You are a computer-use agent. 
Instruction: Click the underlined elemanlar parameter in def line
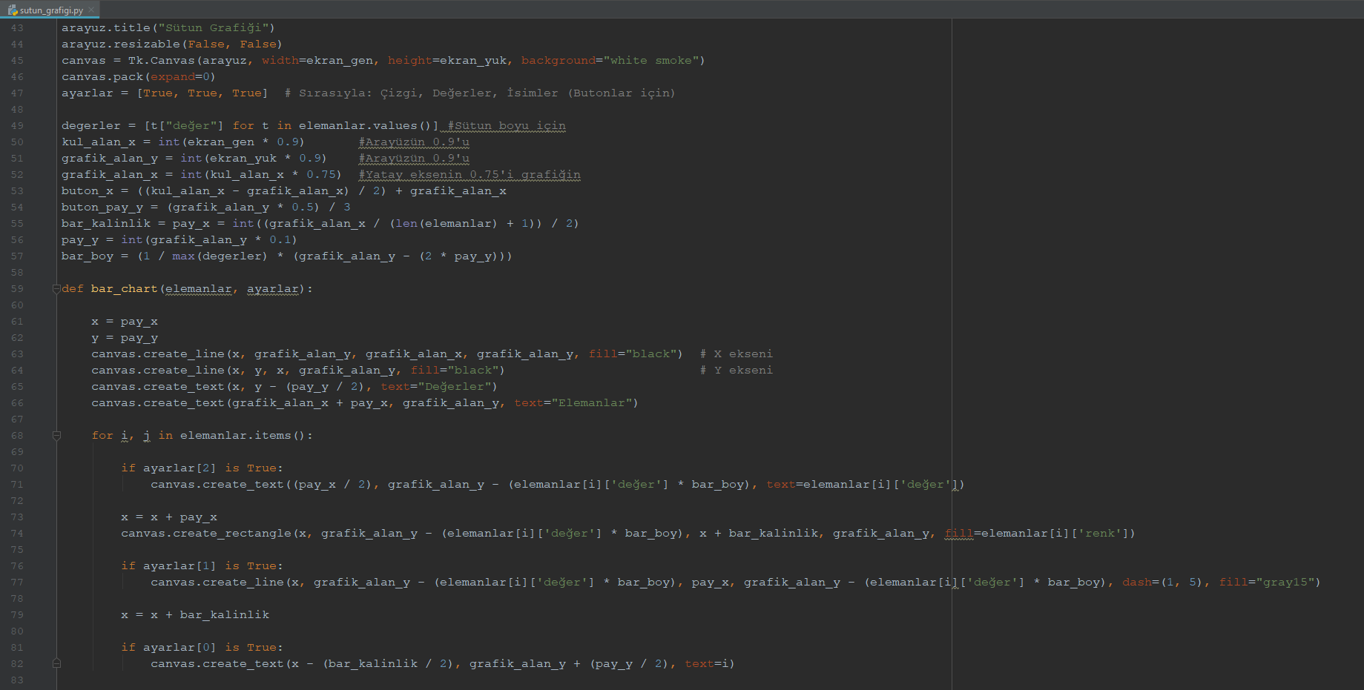click(x=198, y=289)
